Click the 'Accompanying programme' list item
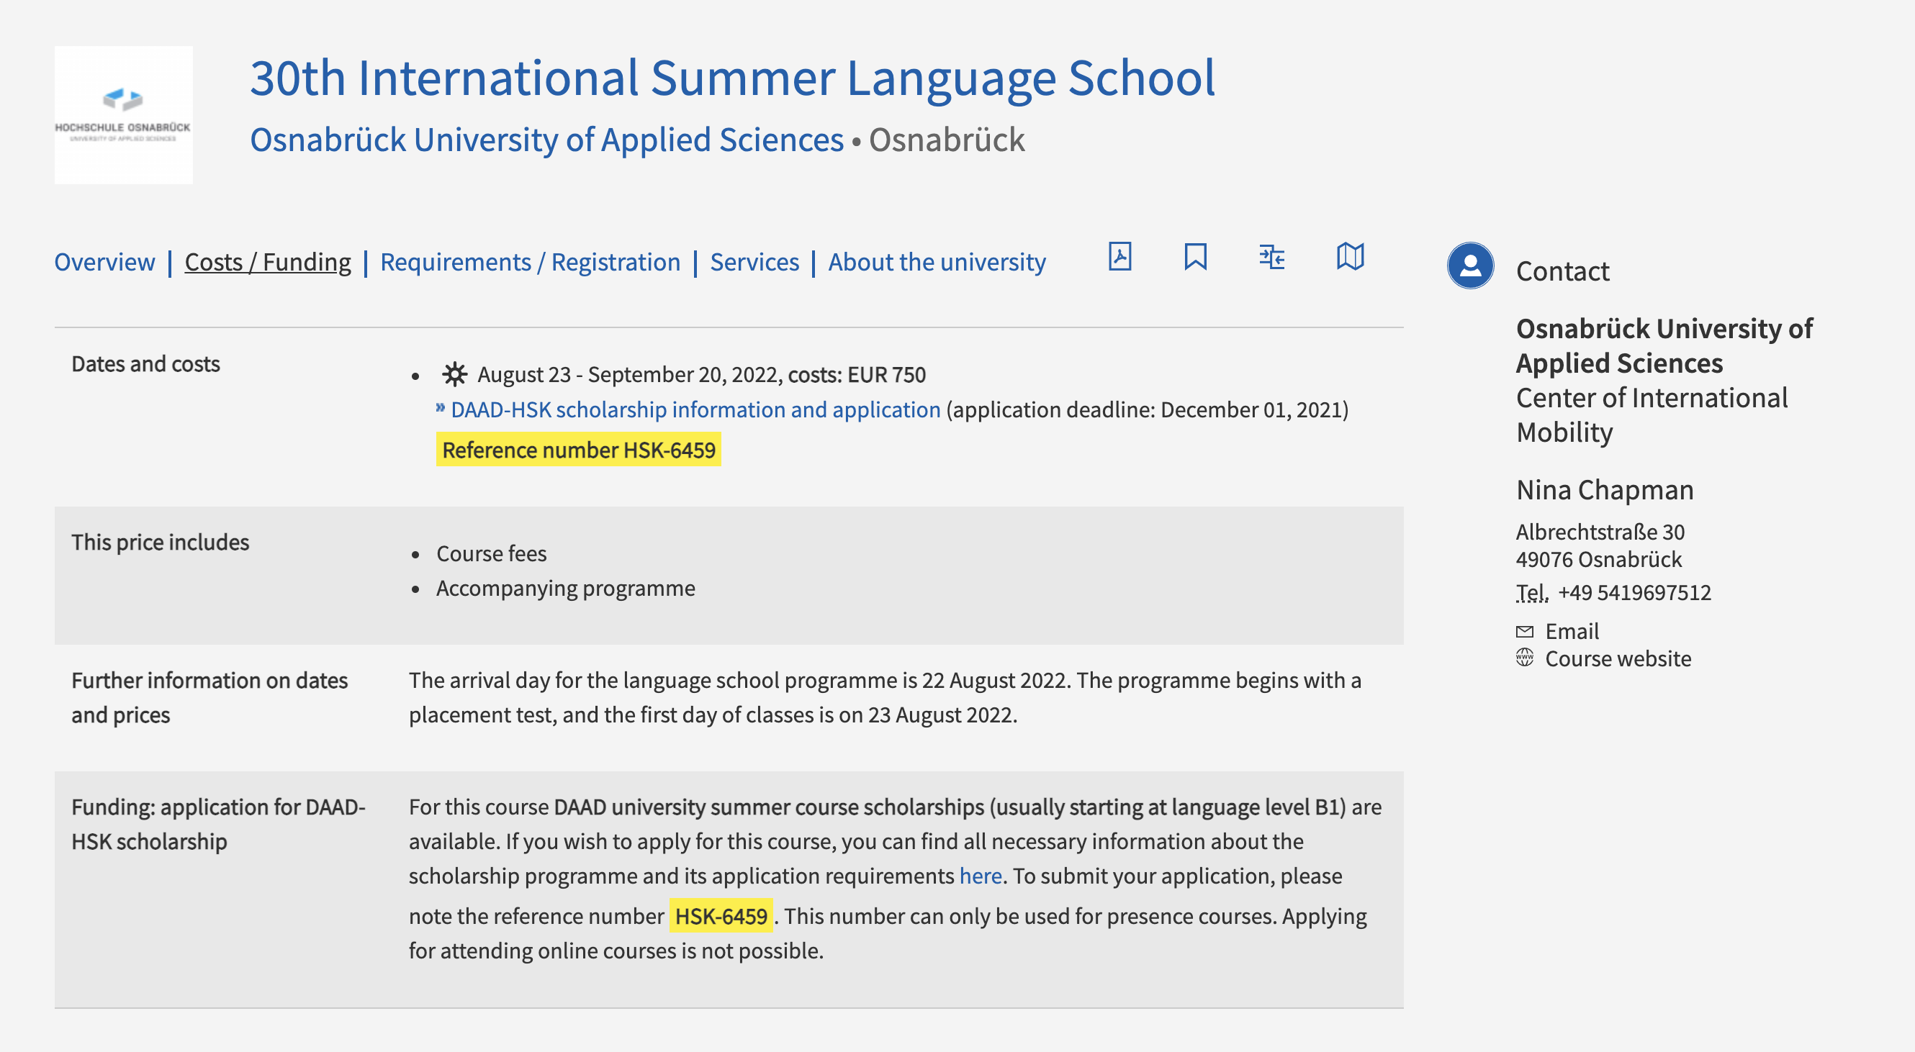The image size is (1915, 1052). [x=565, y=588]
